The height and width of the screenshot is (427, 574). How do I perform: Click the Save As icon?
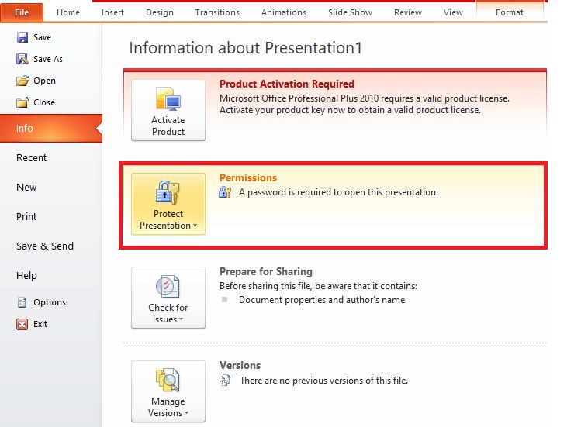point(22,59)
